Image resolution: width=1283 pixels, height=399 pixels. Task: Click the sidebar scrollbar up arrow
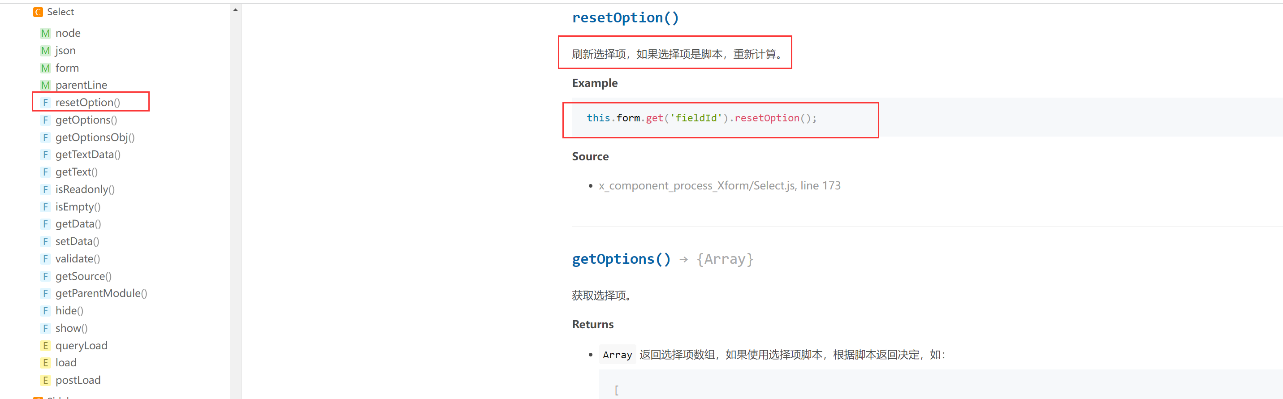(x=236, y=10)
